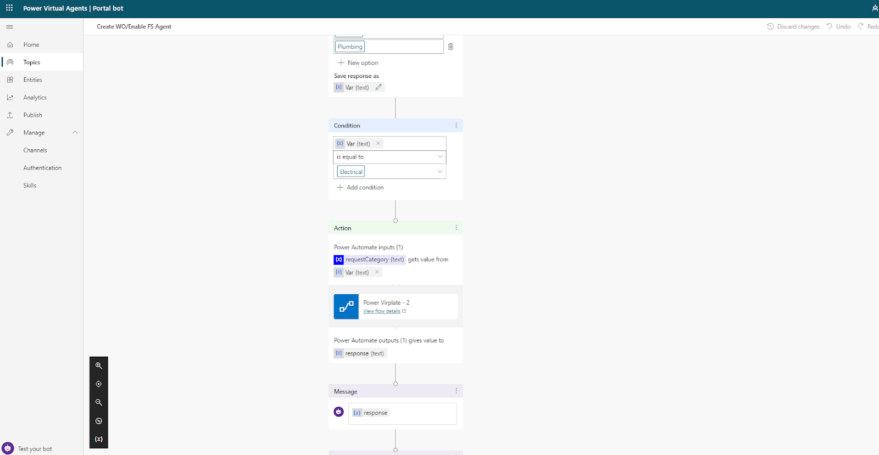Add a New option to the question
This screenshot has width=879, height=455.
coord(358,63)
